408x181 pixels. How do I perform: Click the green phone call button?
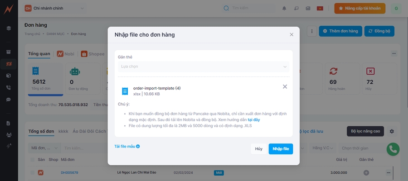[393, 149]
